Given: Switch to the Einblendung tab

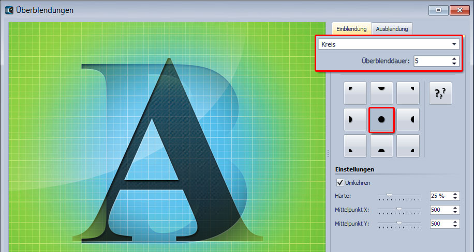Looking at the screenshot, I should click(352, 29).
